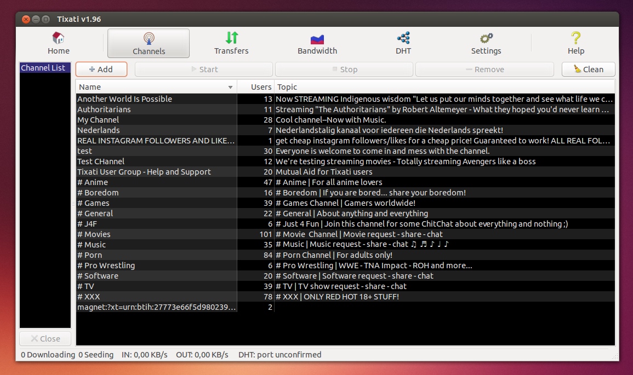This screenshot has height=375, width=633.
Task: Sort by the Name column header
Action: click(x=156, y=87)
